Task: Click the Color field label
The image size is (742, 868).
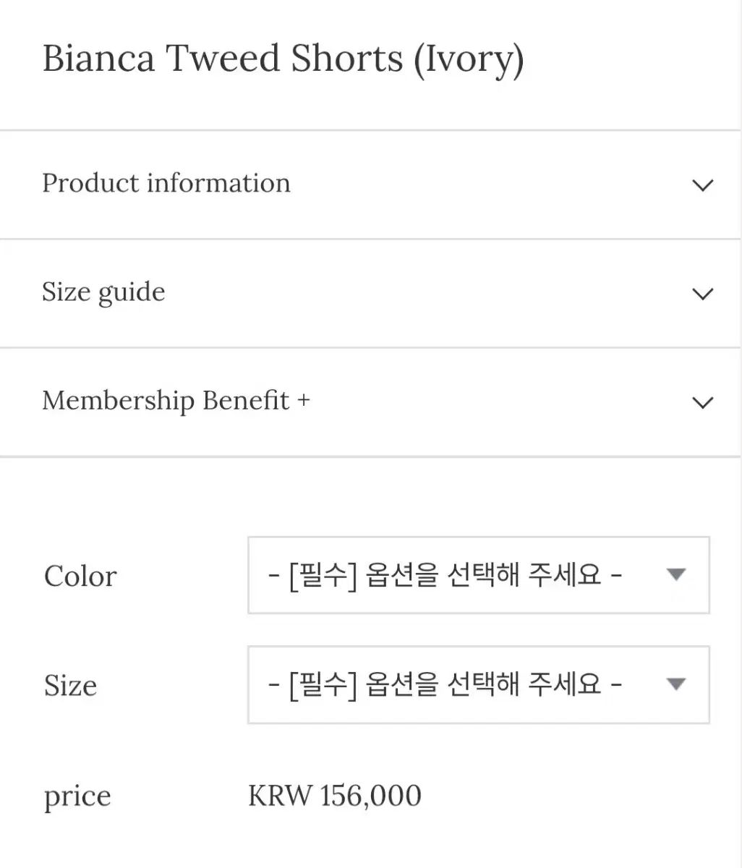Action: [80, 576]
